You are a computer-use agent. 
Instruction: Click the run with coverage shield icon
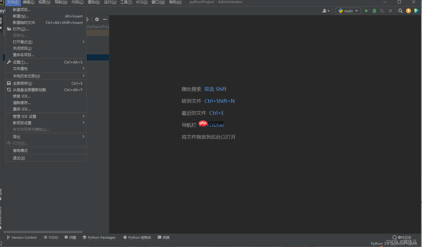point(382,11)
